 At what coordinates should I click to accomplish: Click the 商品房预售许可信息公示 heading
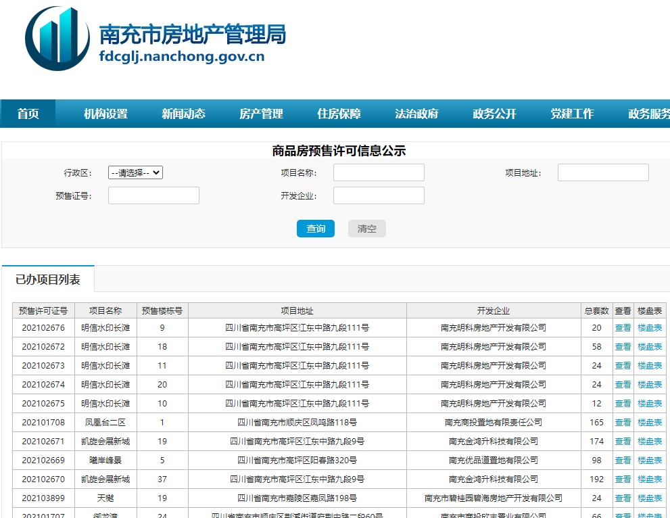[x=339, y=150]
